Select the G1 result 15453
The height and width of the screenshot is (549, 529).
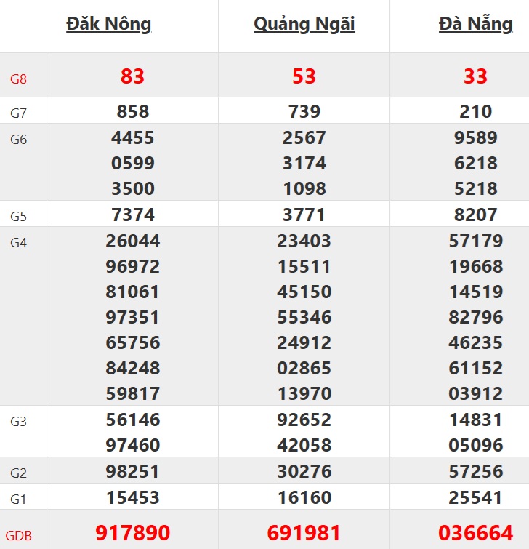[x=132, y=498]
